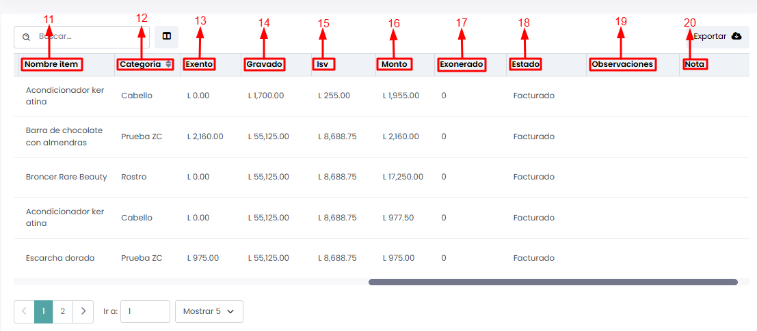
Task: Click the previous page arrow
Action: [24, 311]
